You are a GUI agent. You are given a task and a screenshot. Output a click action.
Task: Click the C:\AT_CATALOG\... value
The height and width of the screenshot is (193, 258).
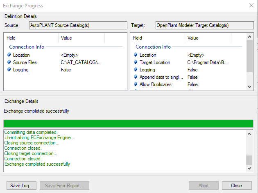click(81, 62)
